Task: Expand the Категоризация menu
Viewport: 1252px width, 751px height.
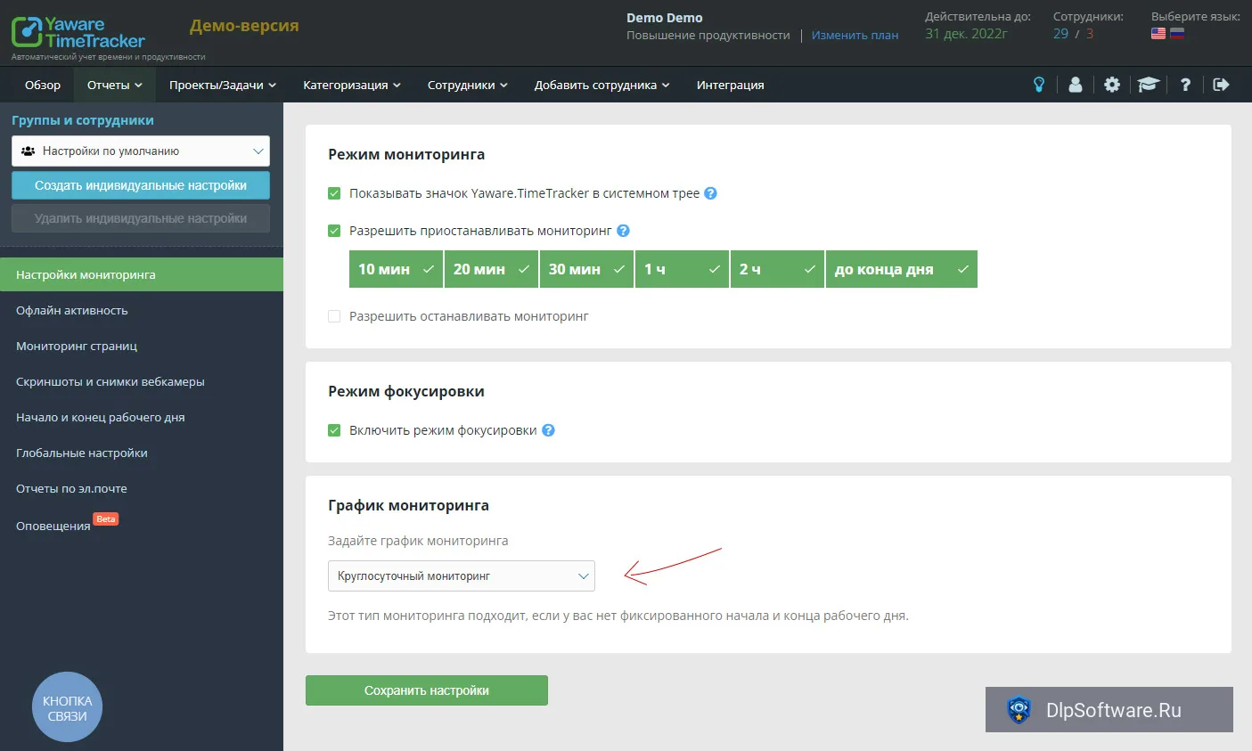Action: click(352, 85)
